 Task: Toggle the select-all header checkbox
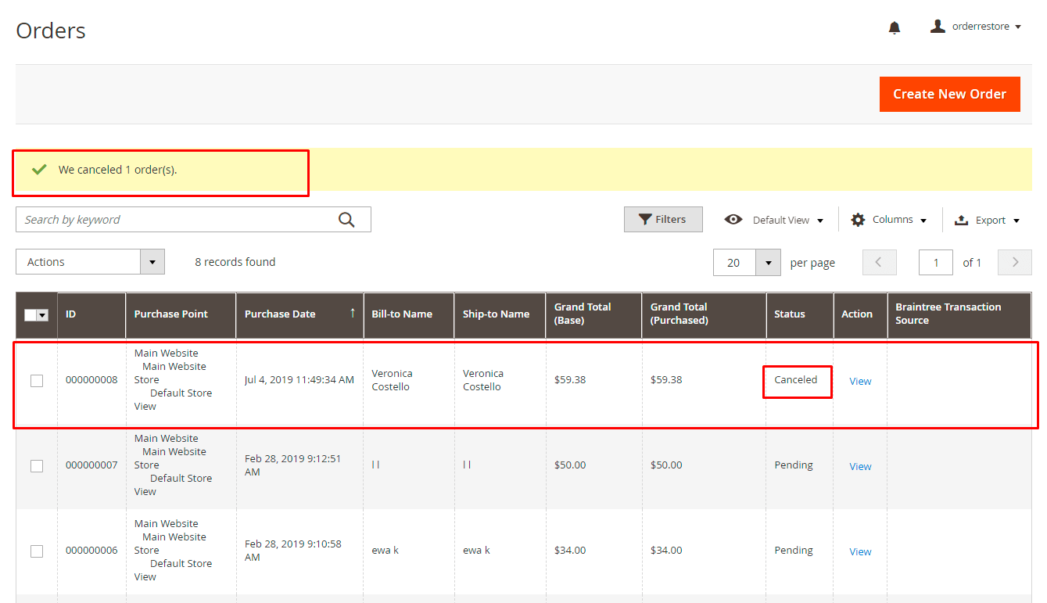pyautogui.click(x=30, y=315)
